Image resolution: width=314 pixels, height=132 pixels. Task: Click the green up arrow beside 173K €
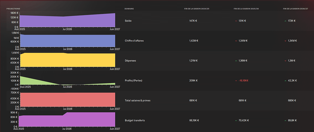(285, 21)
